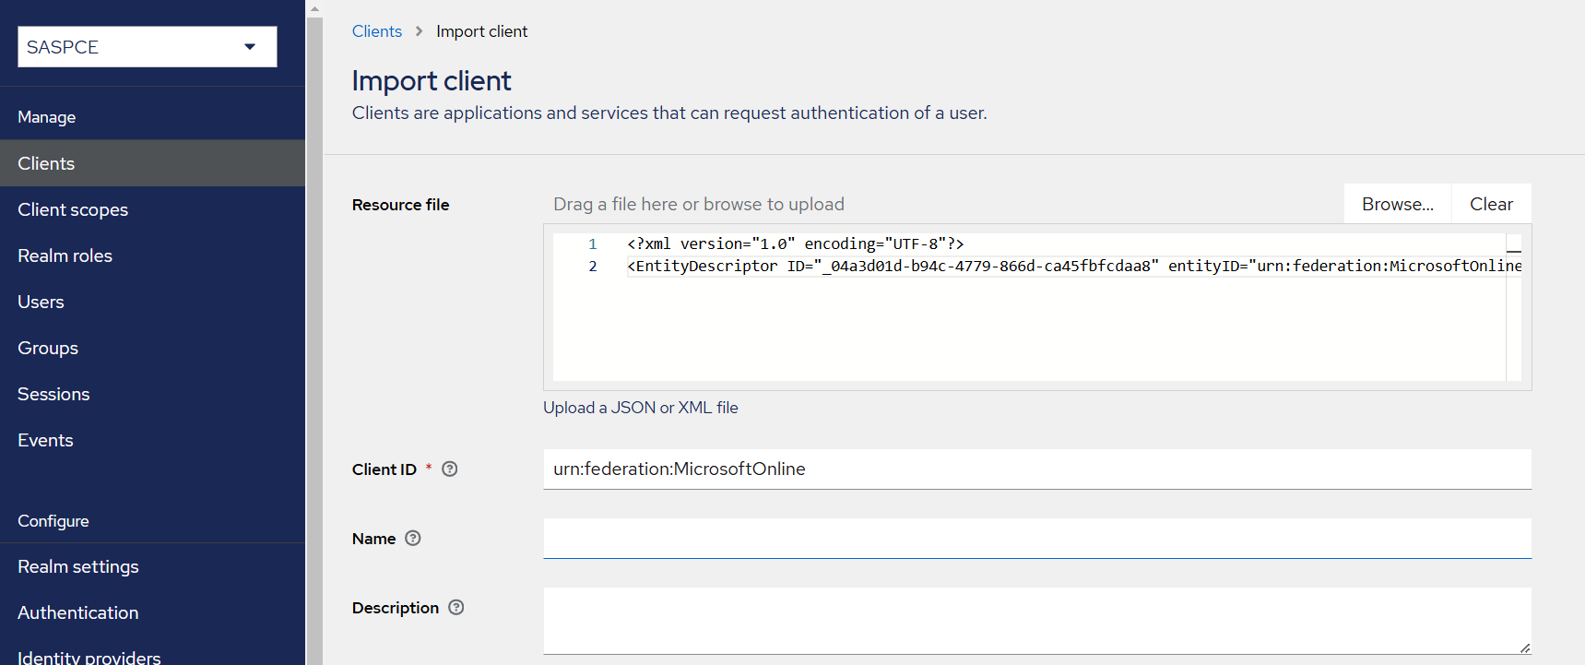Screen dimensions: 1585x665
Task: Click the sidebar scroll up arrow
Action: click(314, 8)
